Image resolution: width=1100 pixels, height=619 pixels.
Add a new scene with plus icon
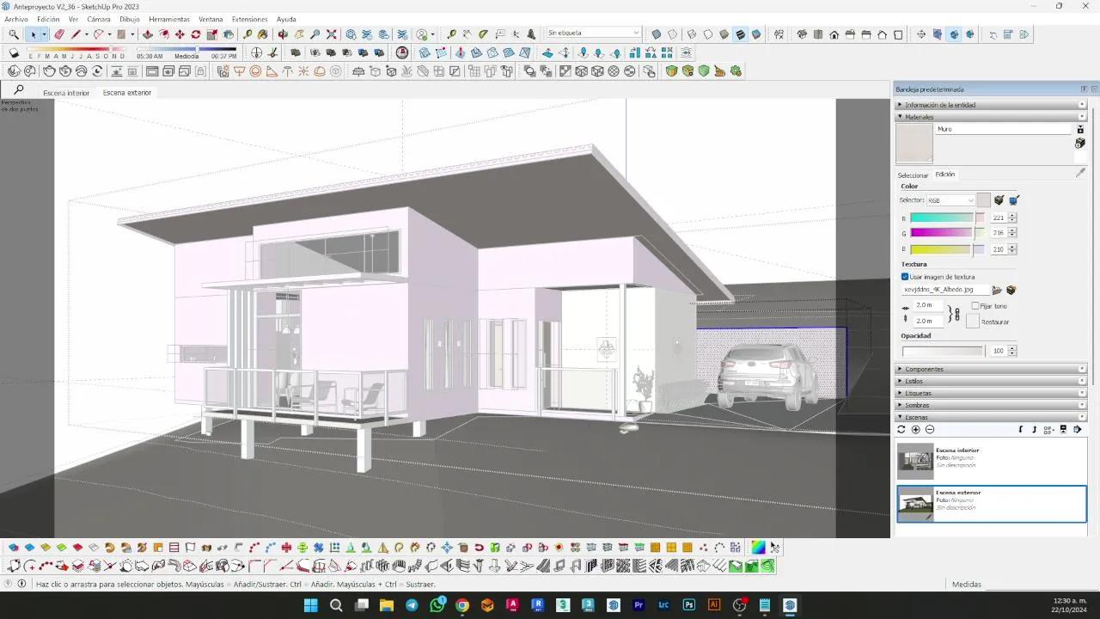pyautogui.click(x=915, y=429)
